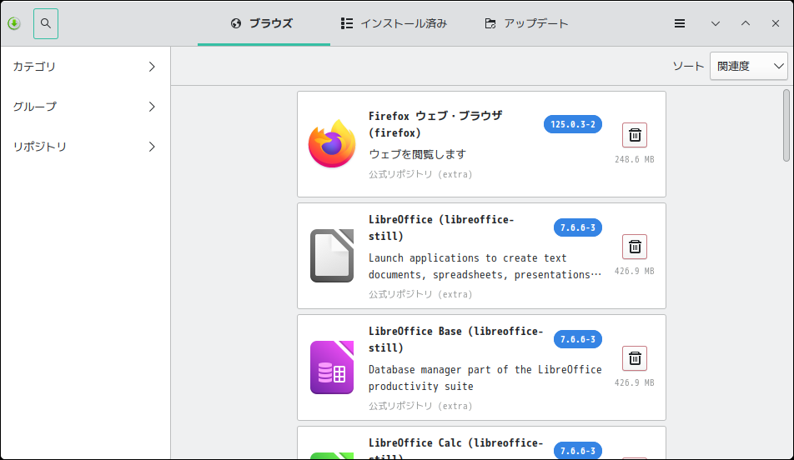Open the 関連度 sort dropdown
The height and width of the screenshot is (460, 794).
point(748,66)
